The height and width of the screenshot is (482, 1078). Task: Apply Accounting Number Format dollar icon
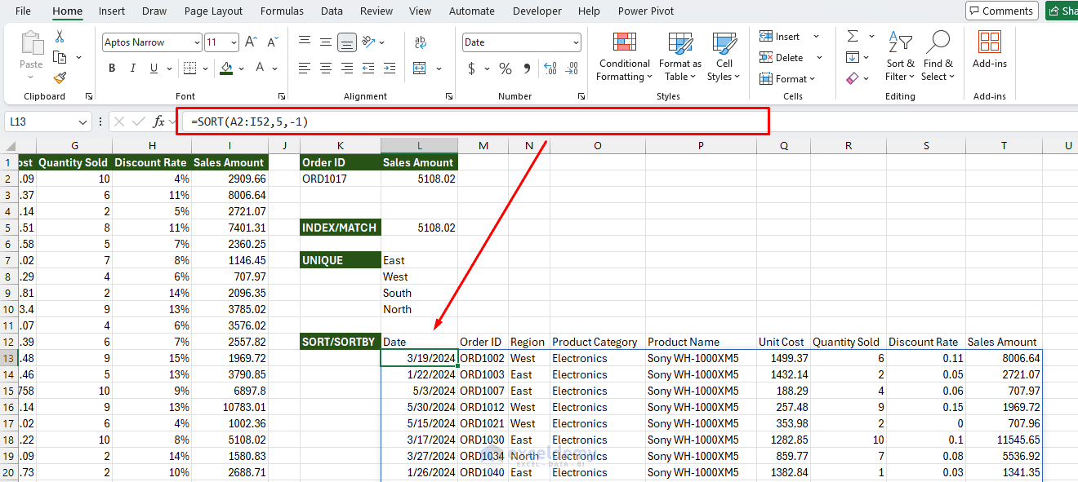(x=471, y=69)
